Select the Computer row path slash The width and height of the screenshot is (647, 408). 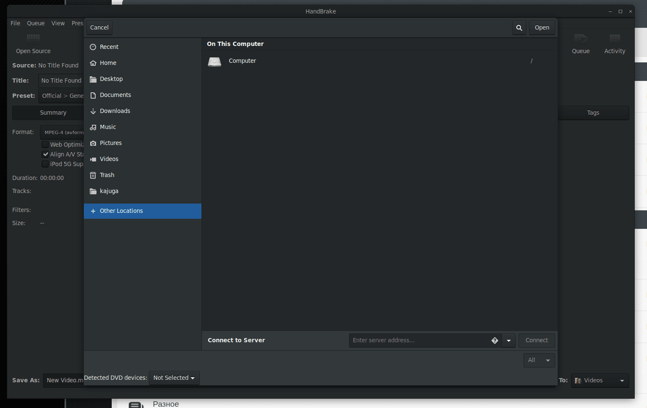pyautogui.click(x=532, y=61)
